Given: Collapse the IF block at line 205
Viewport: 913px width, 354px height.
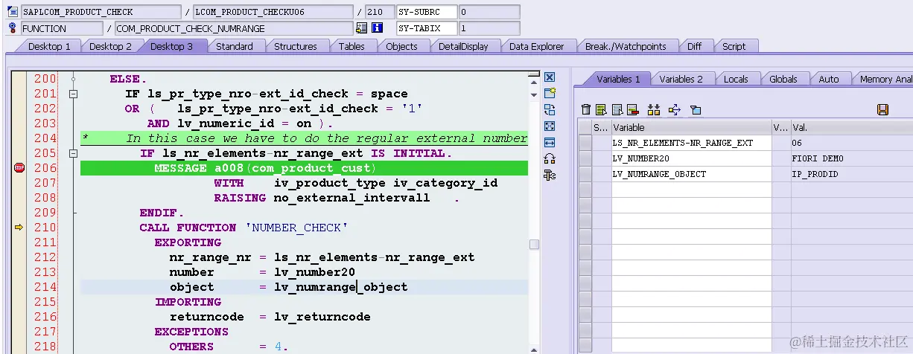Looking at the screenshot, I should [73, 153].
